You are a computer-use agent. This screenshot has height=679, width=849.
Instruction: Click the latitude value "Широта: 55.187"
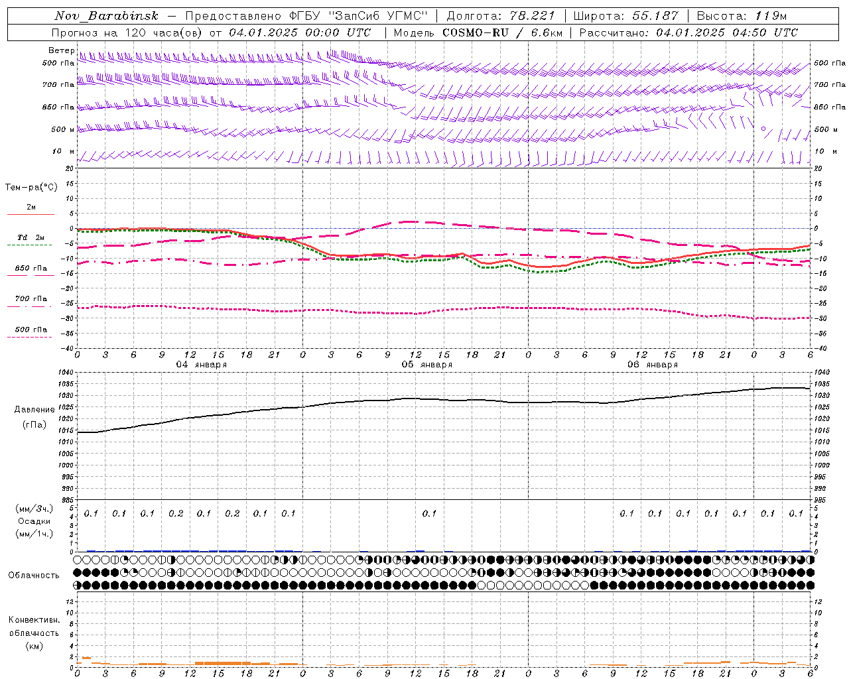pos(626,16)
